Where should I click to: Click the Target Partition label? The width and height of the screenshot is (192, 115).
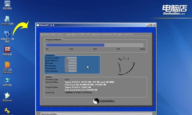tap(52, 87)
